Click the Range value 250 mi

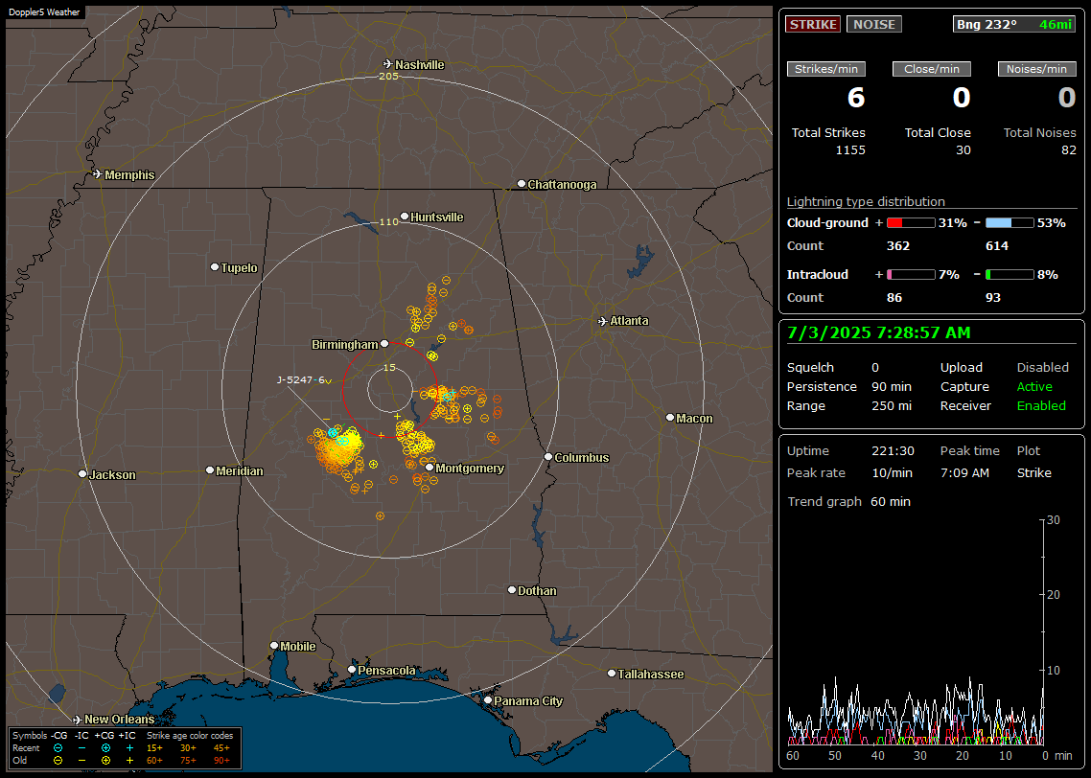(892, 406)
